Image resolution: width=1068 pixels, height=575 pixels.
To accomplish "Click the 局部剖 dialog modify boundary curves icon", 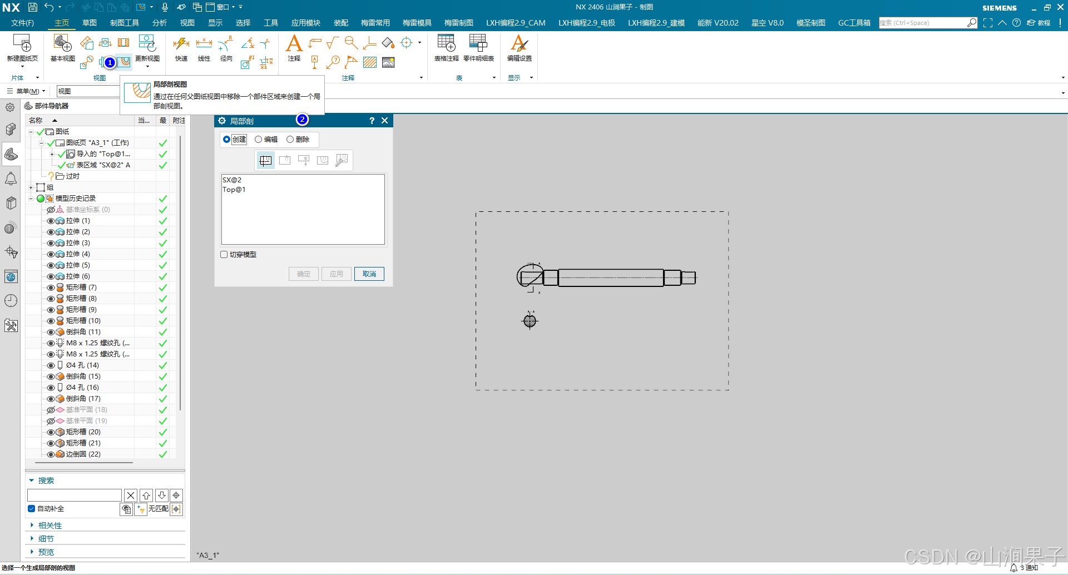I will pos(342,160).
